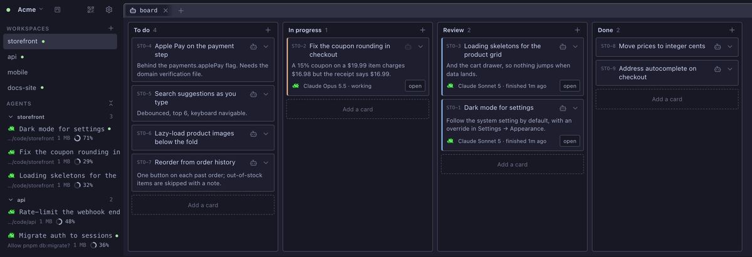Click the 48% progress ring for Rate-limit agent
This screenshot has width=752, height=257.
click(59, 221)
